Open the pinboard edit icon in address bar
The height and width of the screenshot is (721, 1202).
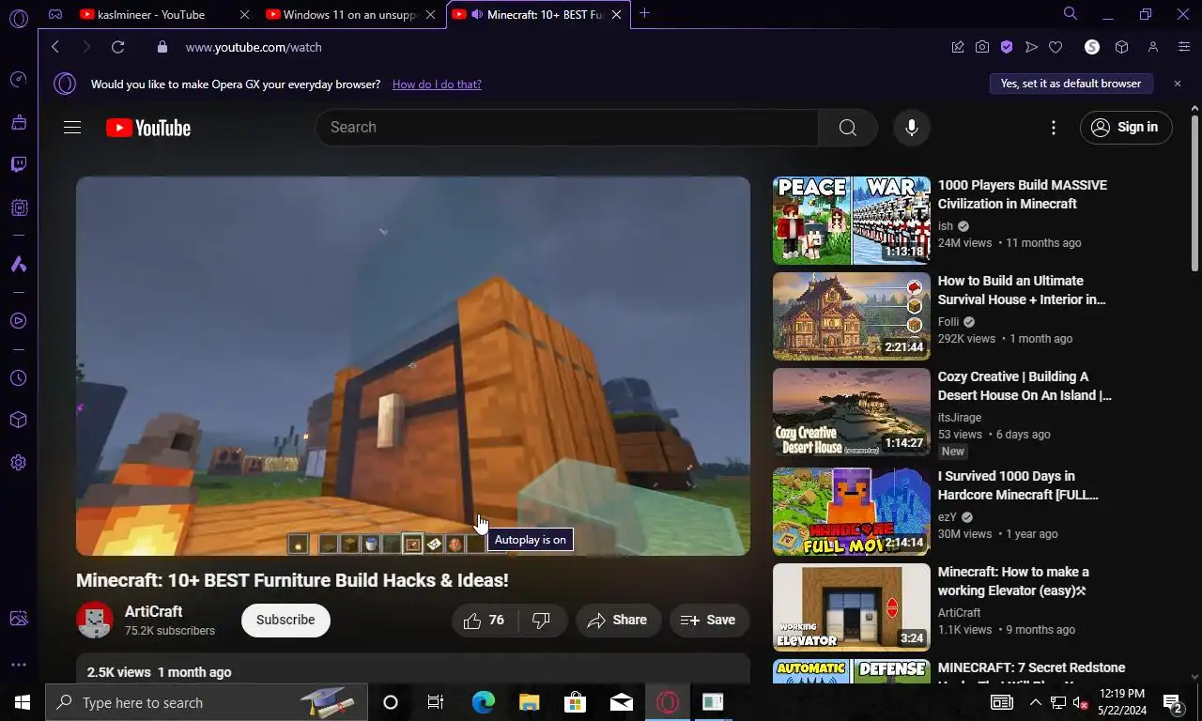(958, 47)
